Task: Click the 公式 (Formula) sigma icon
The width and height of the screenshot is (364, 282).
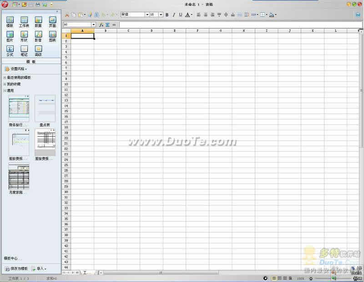Action: [10, 49]
